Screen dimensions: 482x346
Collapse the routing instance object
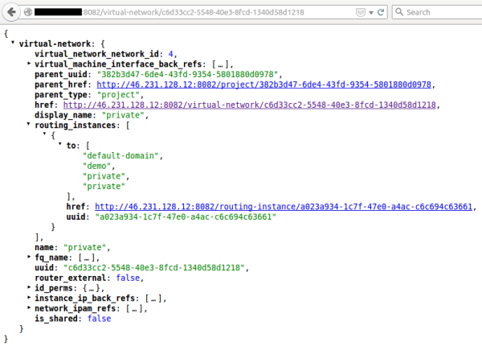(x=44, y=134)
